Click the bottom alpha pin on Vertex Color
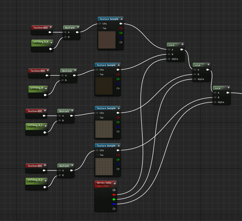 (x=114, y=209)
